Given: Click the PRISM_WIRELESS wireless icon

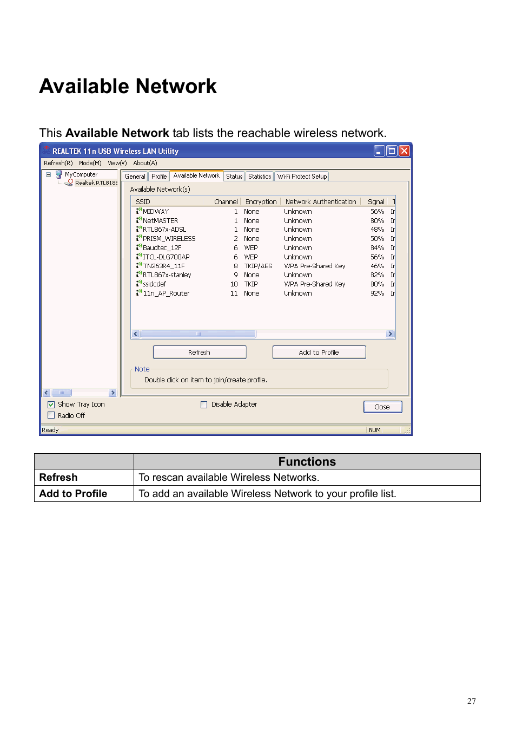Looking at the screenshot, I should (139, 238).
